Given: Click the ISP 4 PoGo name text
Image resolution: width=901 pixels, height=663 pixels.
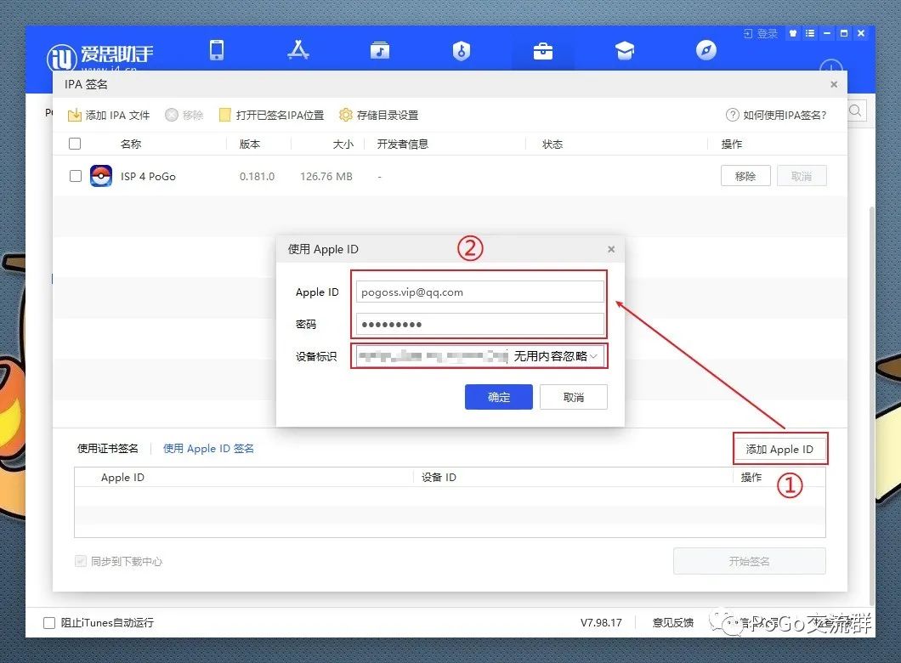Looking at the screenshot, I should pyautogui.click(x=148, y=177).
